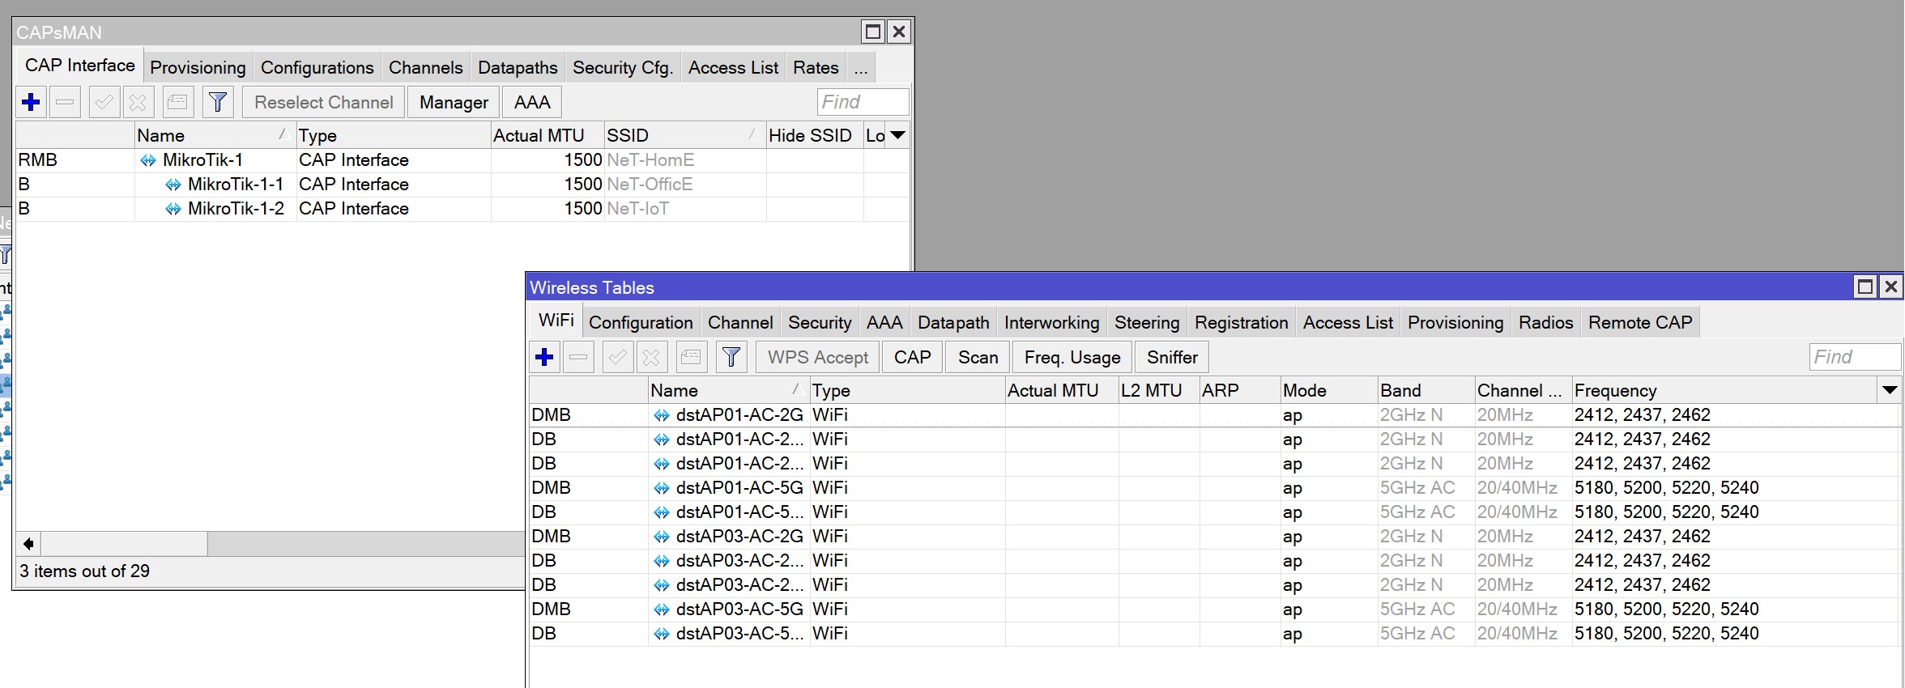Select MikroTik-1-2 interface name

(x=236, y=209)
